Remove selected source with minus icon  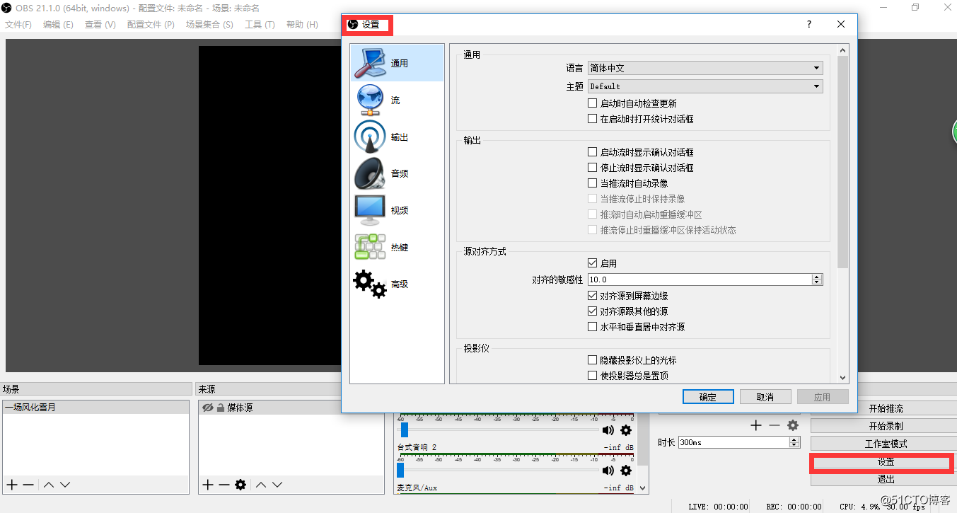(224, 485)
